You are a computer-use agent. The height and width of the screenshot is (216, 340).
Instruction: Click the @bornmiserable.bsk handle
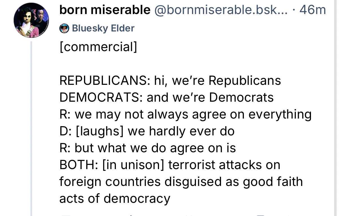(221, 10)
